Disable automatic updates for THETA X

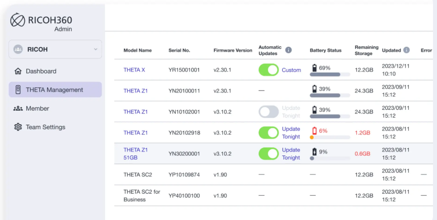click(x=268, y=70)
